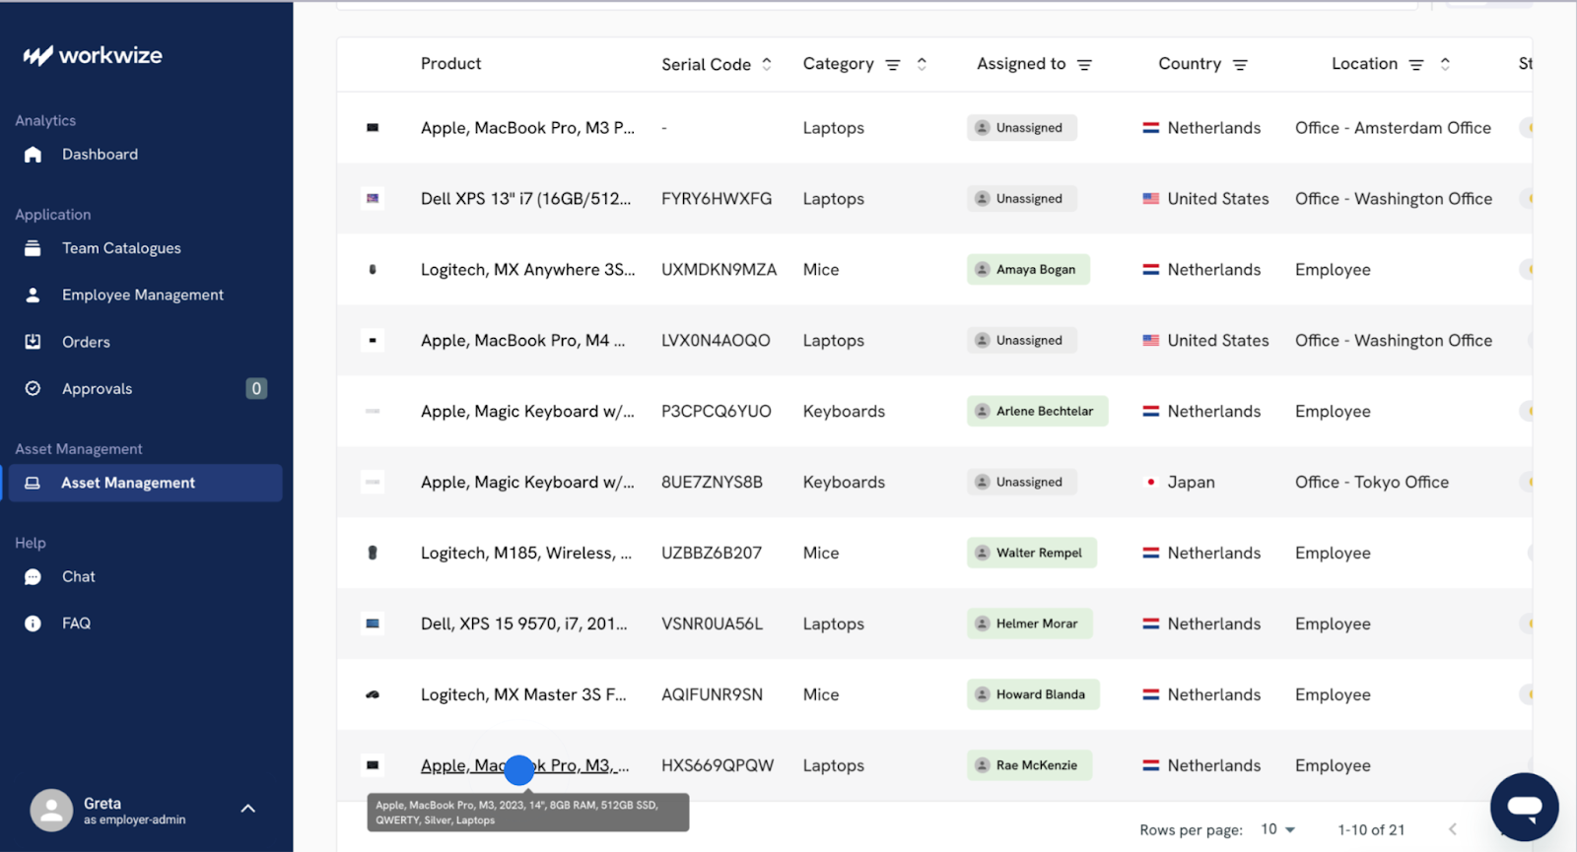Sort by Serial Code arrows
This screenshot has height=852, width=1577.
tap(767, 64)
